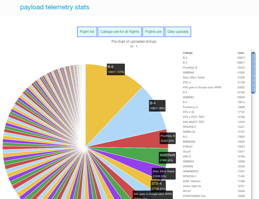Screen dimensions: 259x199
Task: Select SPEARS in the legend
Action: (x=214, y=166)
